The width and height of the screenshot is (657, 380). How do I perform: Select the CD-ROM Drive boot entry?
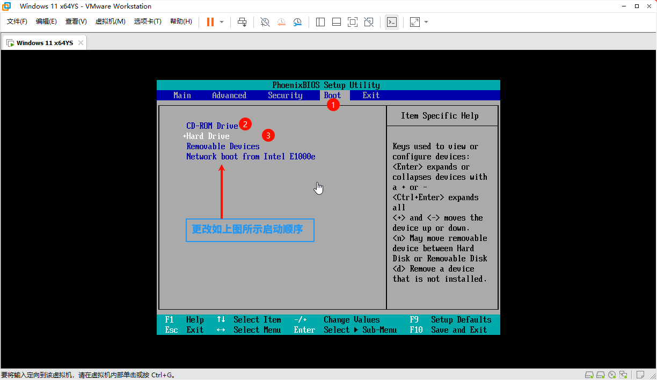click(x=212, y=126)
